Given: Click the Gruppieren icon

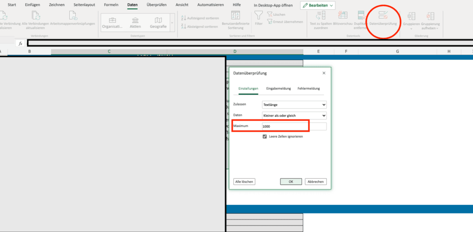Looking at the screenshot, I should 411,18.
